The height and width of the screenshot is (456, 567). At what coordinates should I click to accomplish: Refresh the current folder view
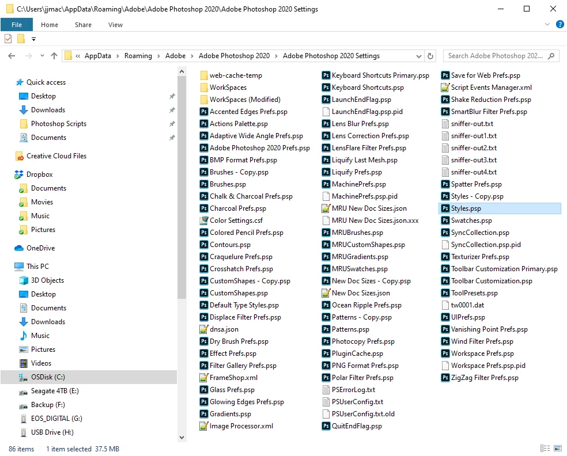(x=430, y=56)
